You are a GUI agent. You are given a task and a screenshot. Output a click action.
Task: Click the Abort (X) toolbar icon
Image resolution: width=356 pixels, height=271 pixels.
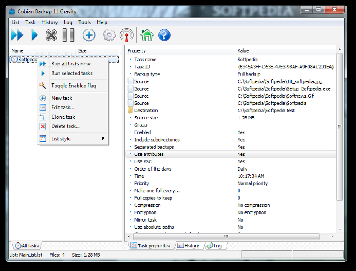(x=51, y=35)
